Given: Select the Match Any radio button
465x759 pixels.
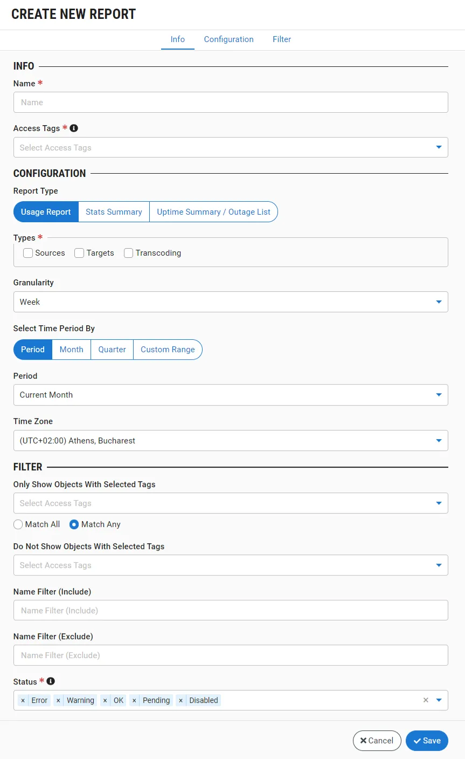Looking at the screenshot, I should point(74,524).
